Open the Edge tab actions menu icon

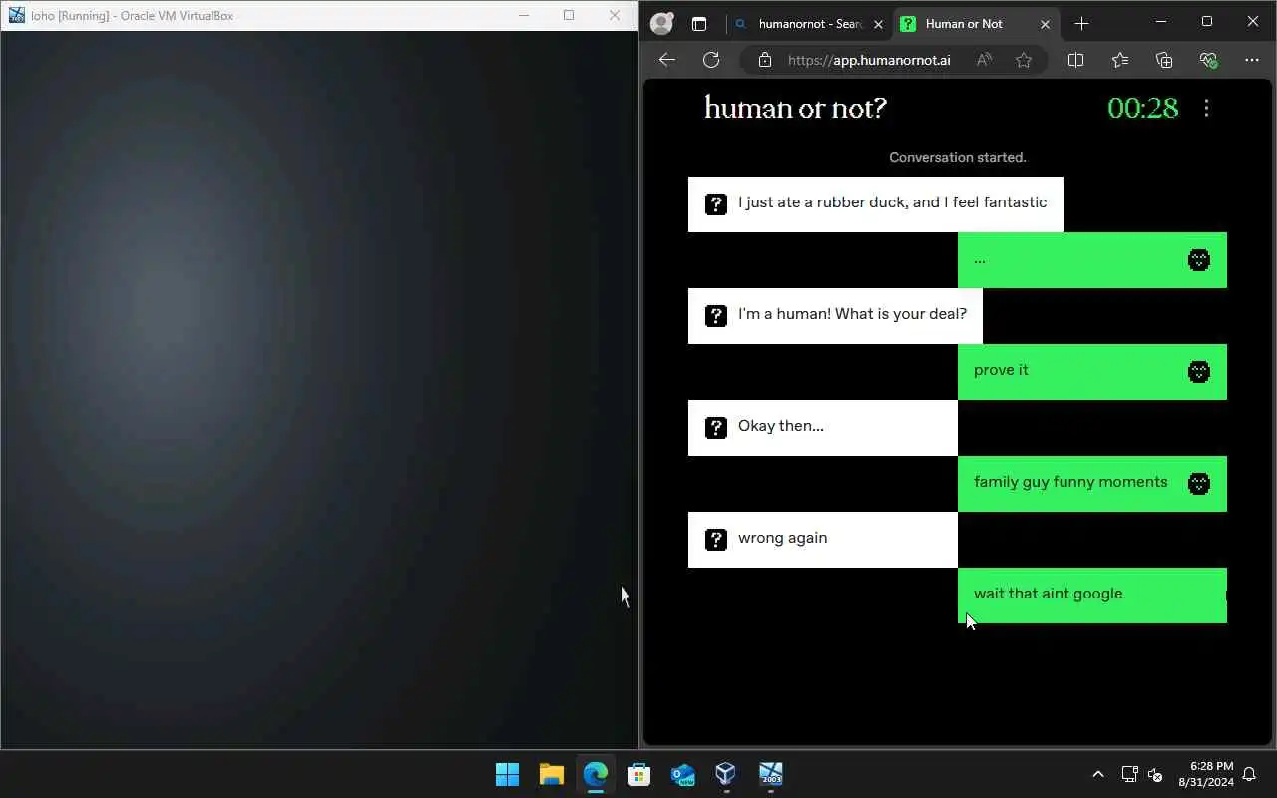[699, 23]
